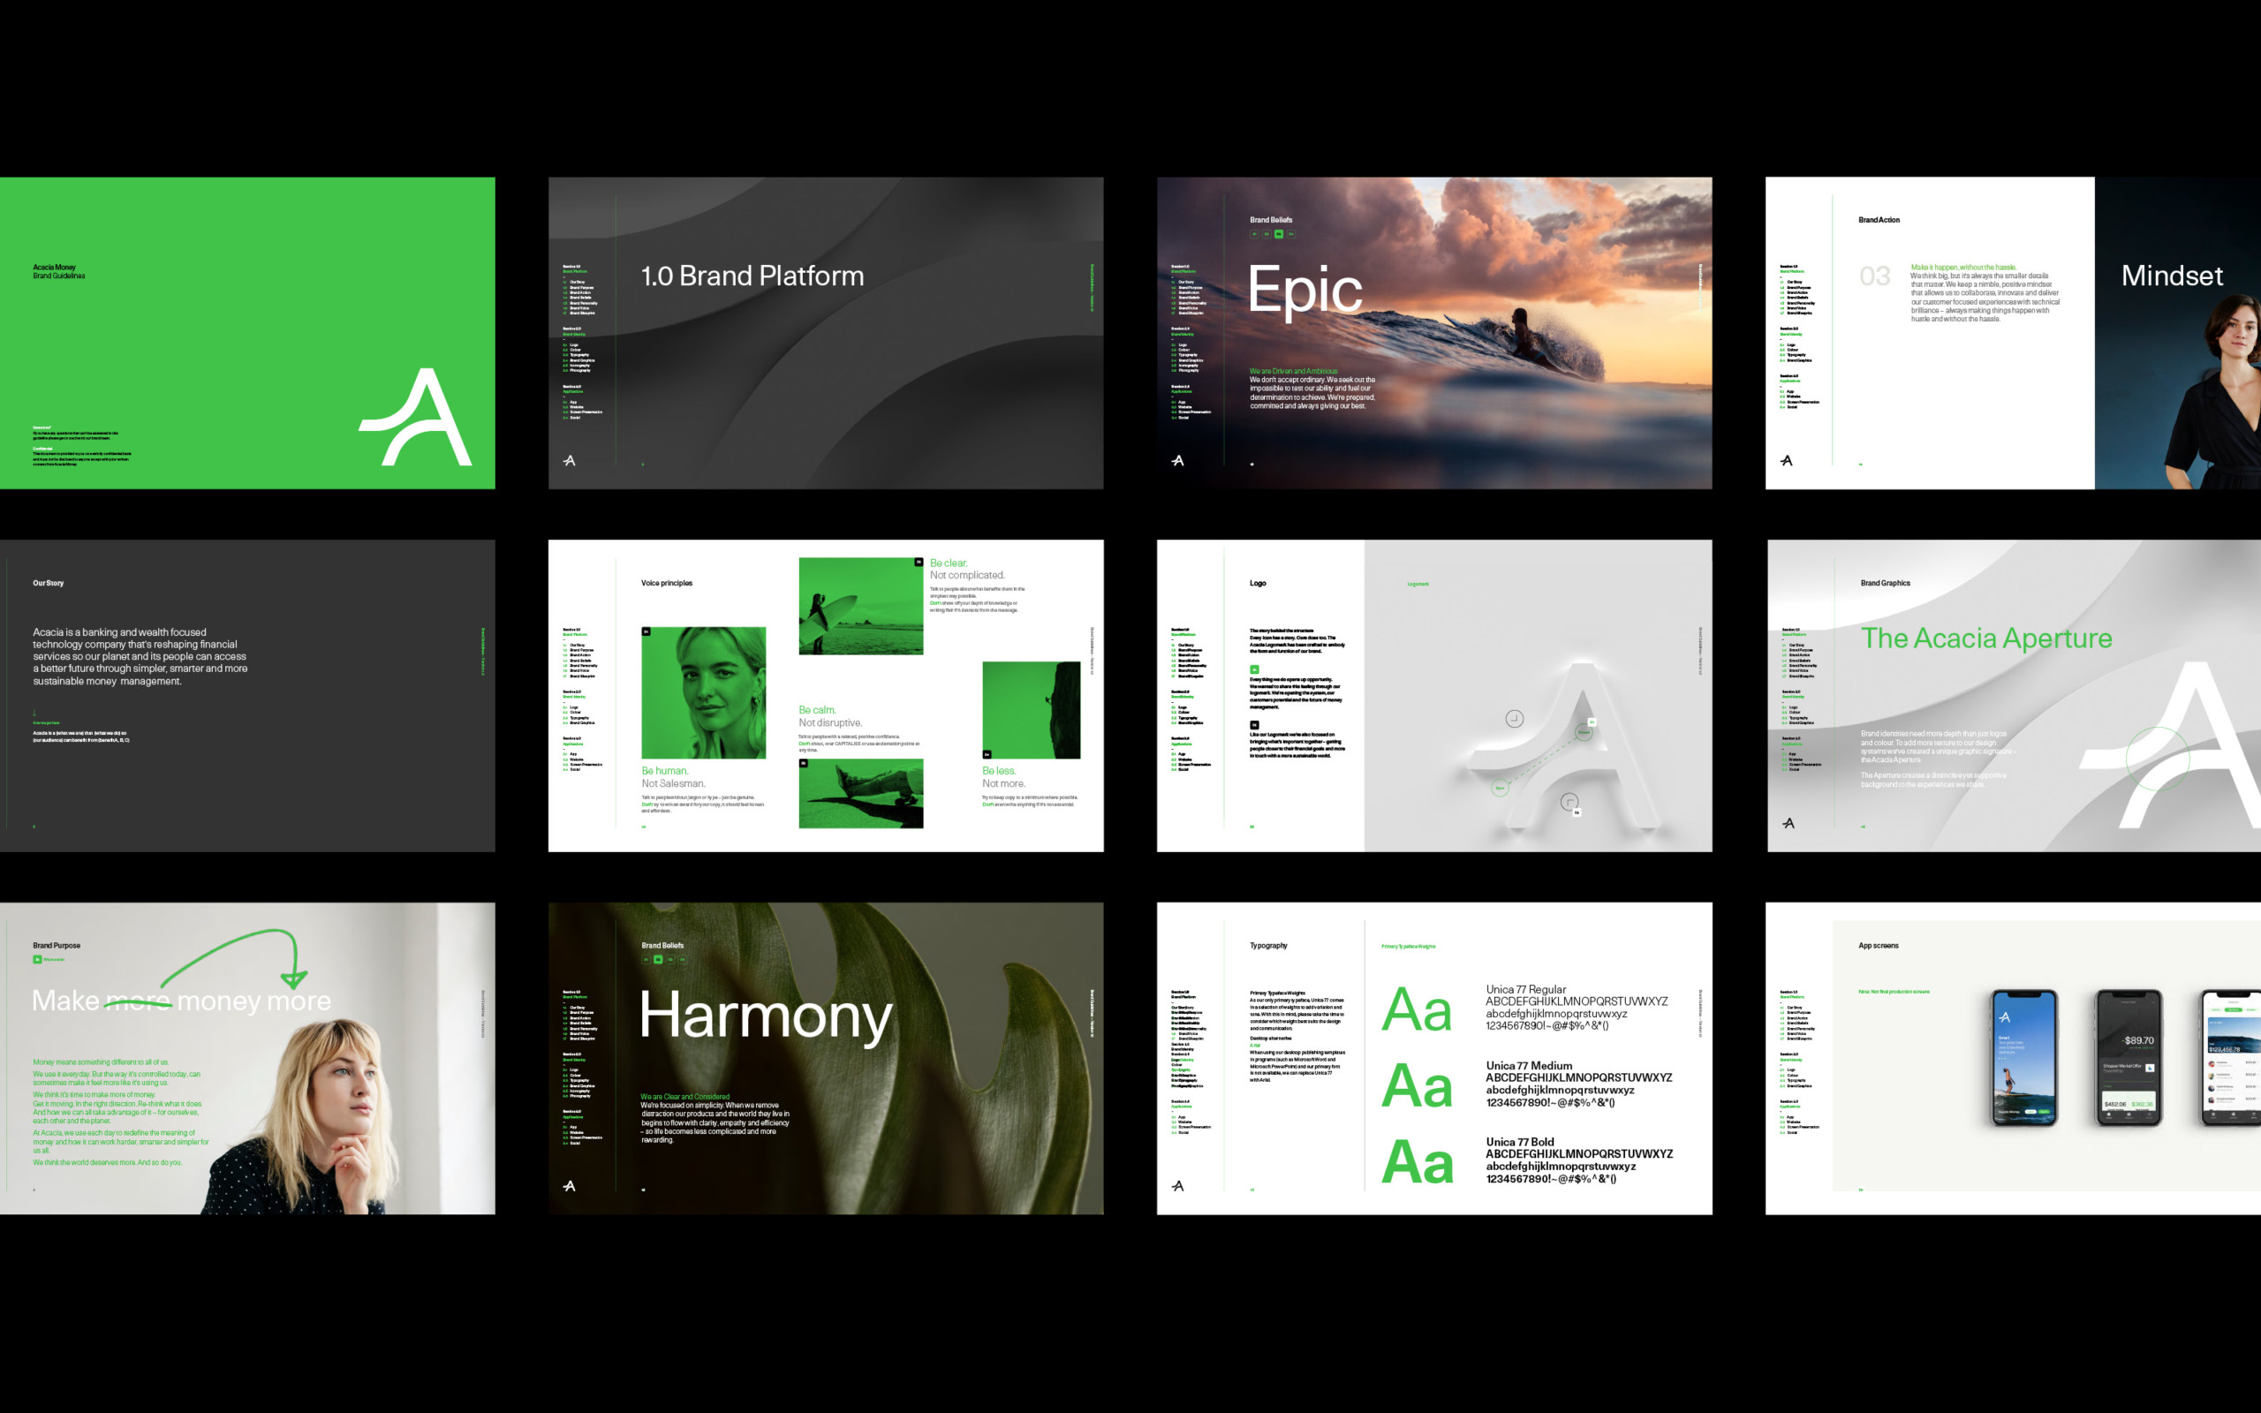Click the green arrowhead on Brand Purpose slide
Viewport: 2261px width, 1413px height.
pos(294,979)
